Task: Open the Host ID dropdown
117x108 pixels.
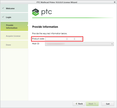Action: pyautogui.click(x=79, y=44)
